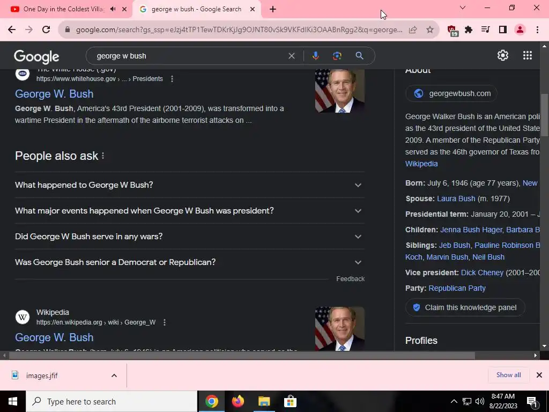The image size is (549, 412).
Task: Show all downloads
Action: (508, 375)
